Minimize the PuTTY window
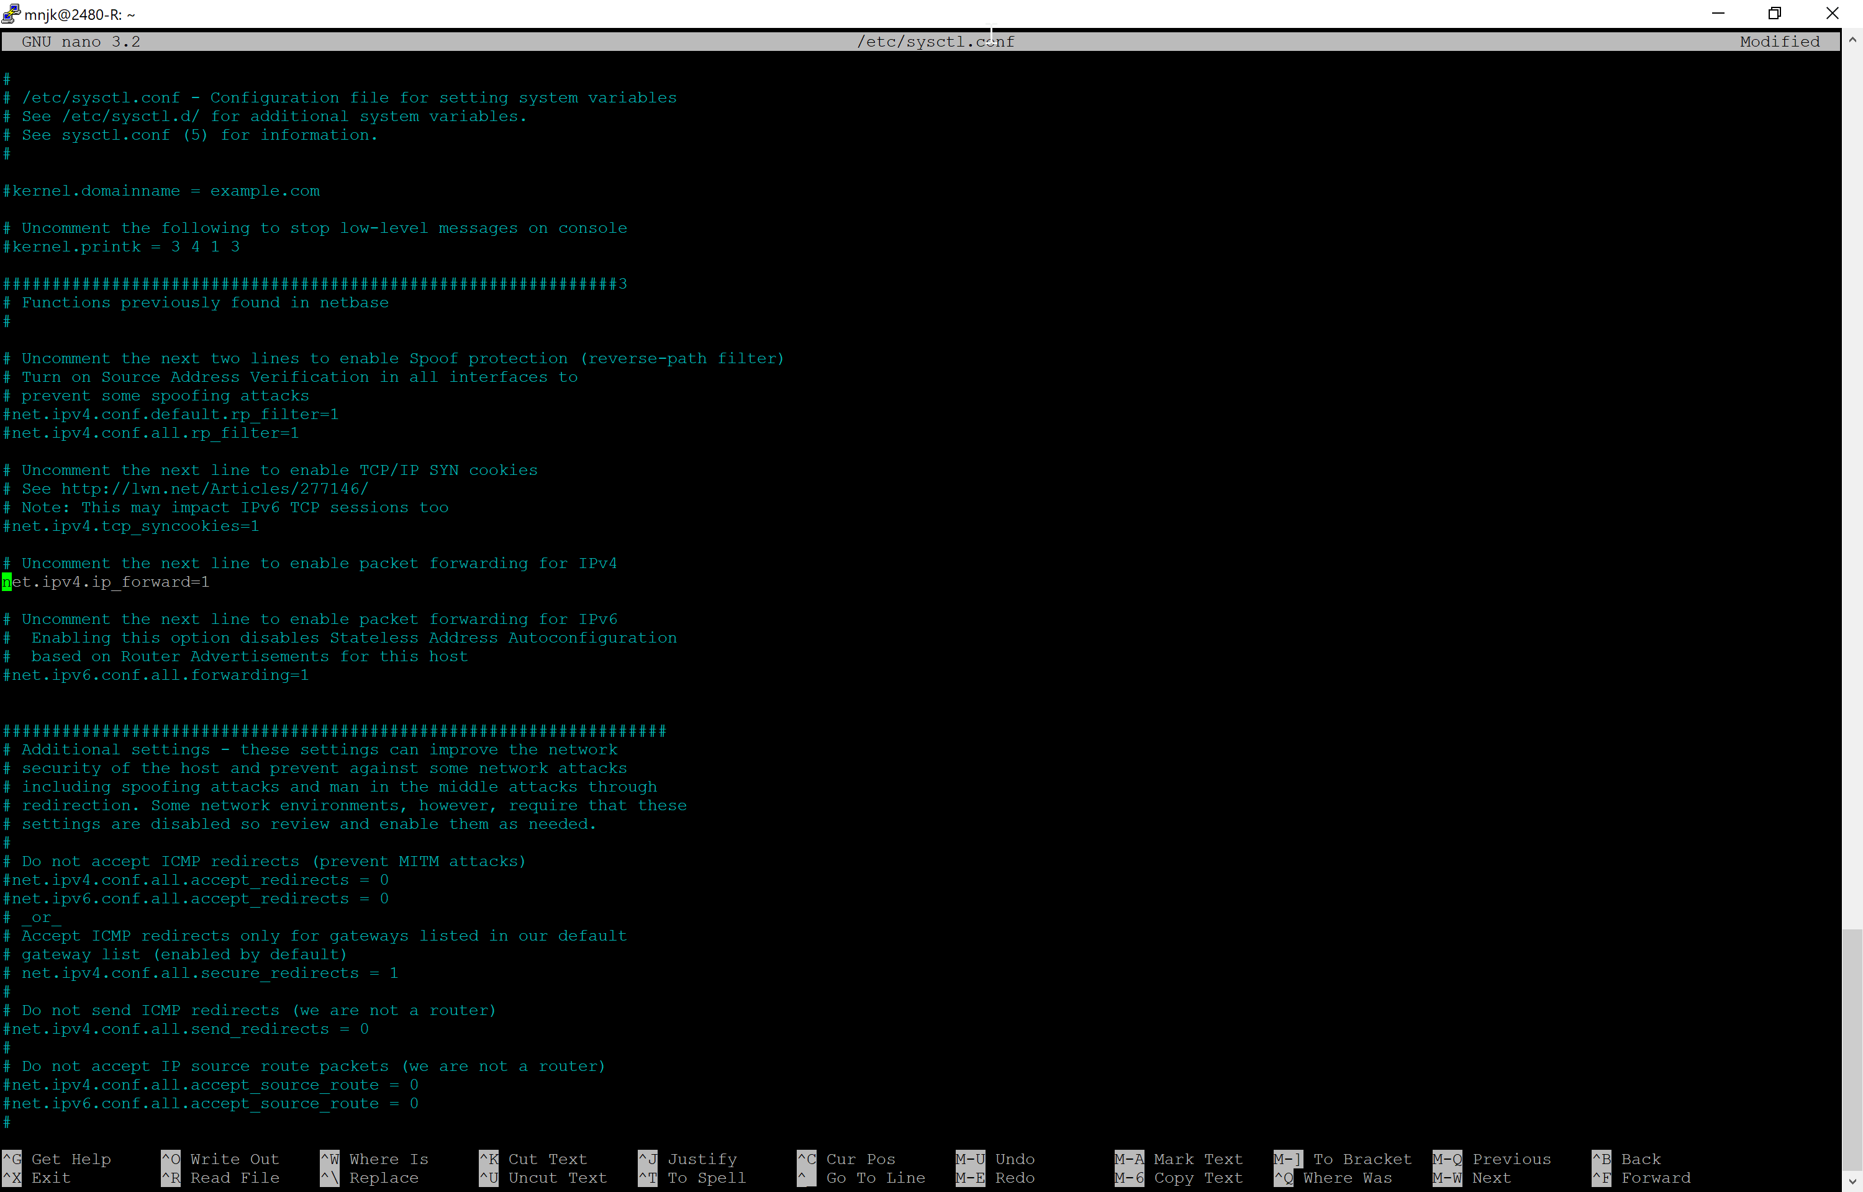Screen dimensions: 1863x1192 pos(1718,14)
